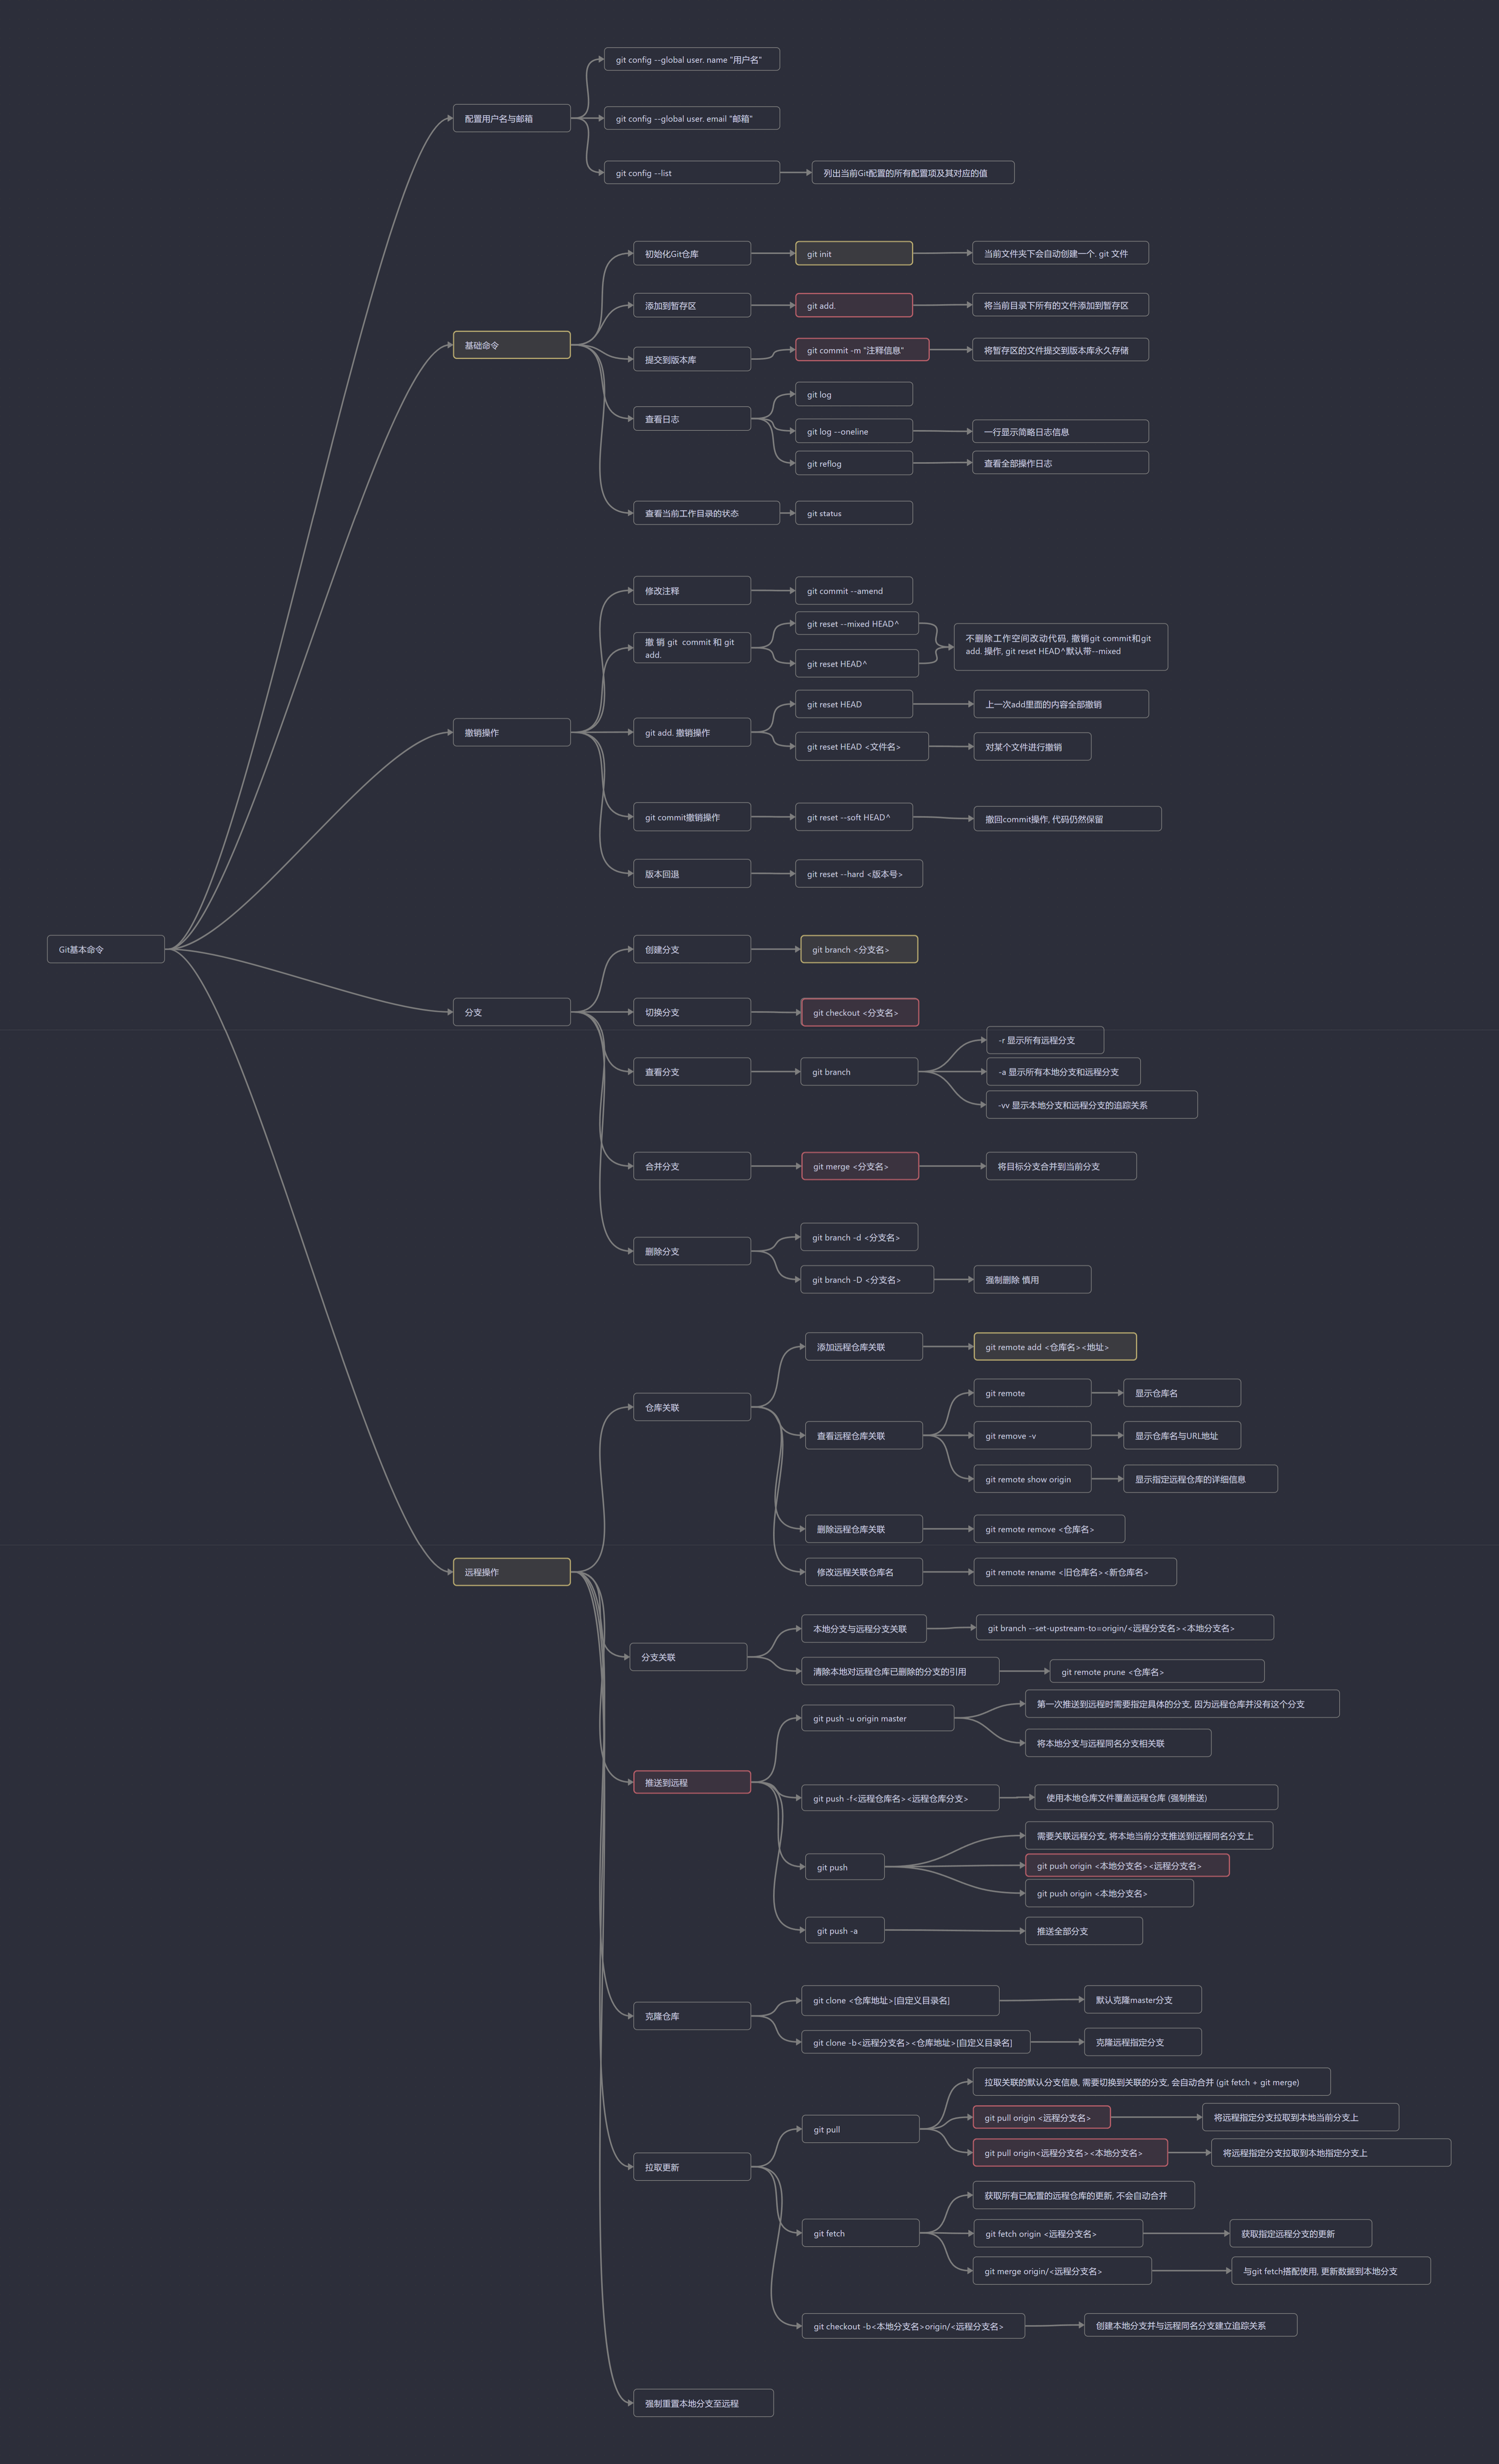The image size is (1499, 2464).
Task: Select the '仓库关联' node
Action: tap(692, 1407)
